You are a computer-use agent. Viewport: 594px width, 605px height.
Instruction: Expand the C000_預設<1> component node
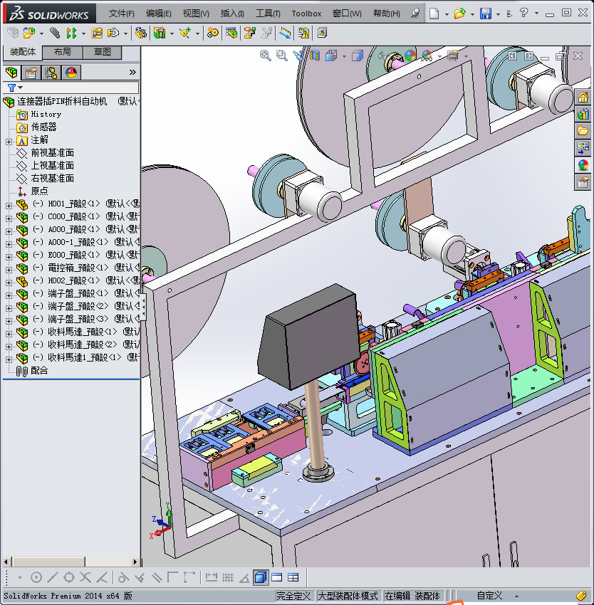(9, 219)
